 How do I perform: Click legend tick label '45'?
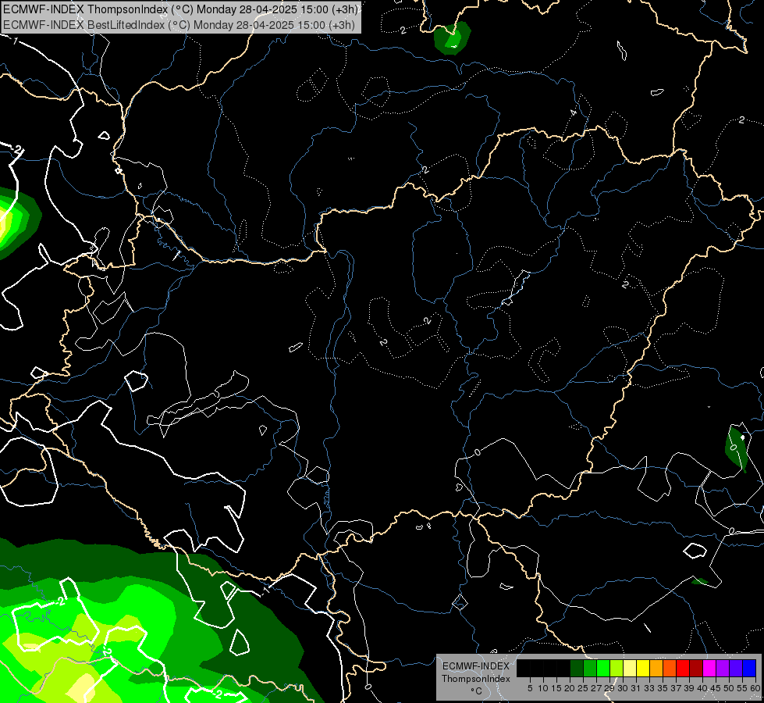pos(716,688)
